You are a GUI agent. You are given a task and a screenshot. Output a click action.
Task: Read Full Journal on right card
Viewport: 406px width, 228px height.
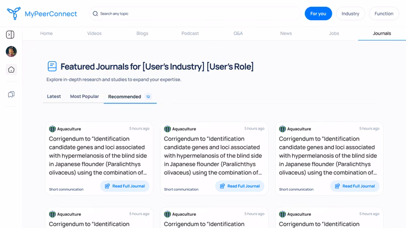tap(355, 186)
